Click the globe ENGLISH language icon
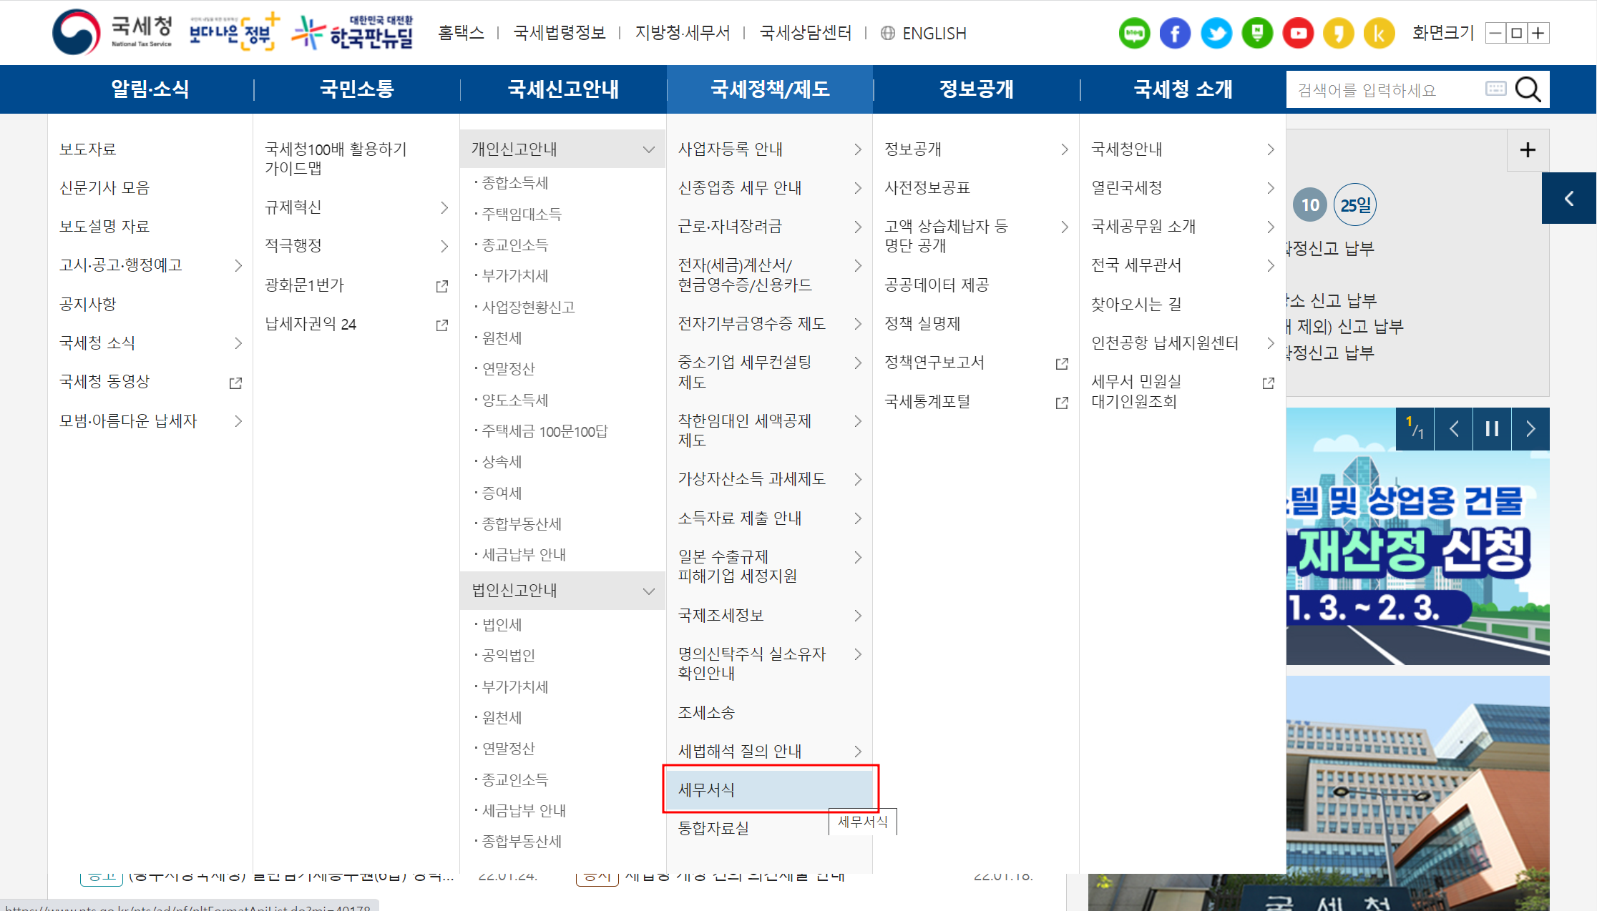 click(888, 33)
